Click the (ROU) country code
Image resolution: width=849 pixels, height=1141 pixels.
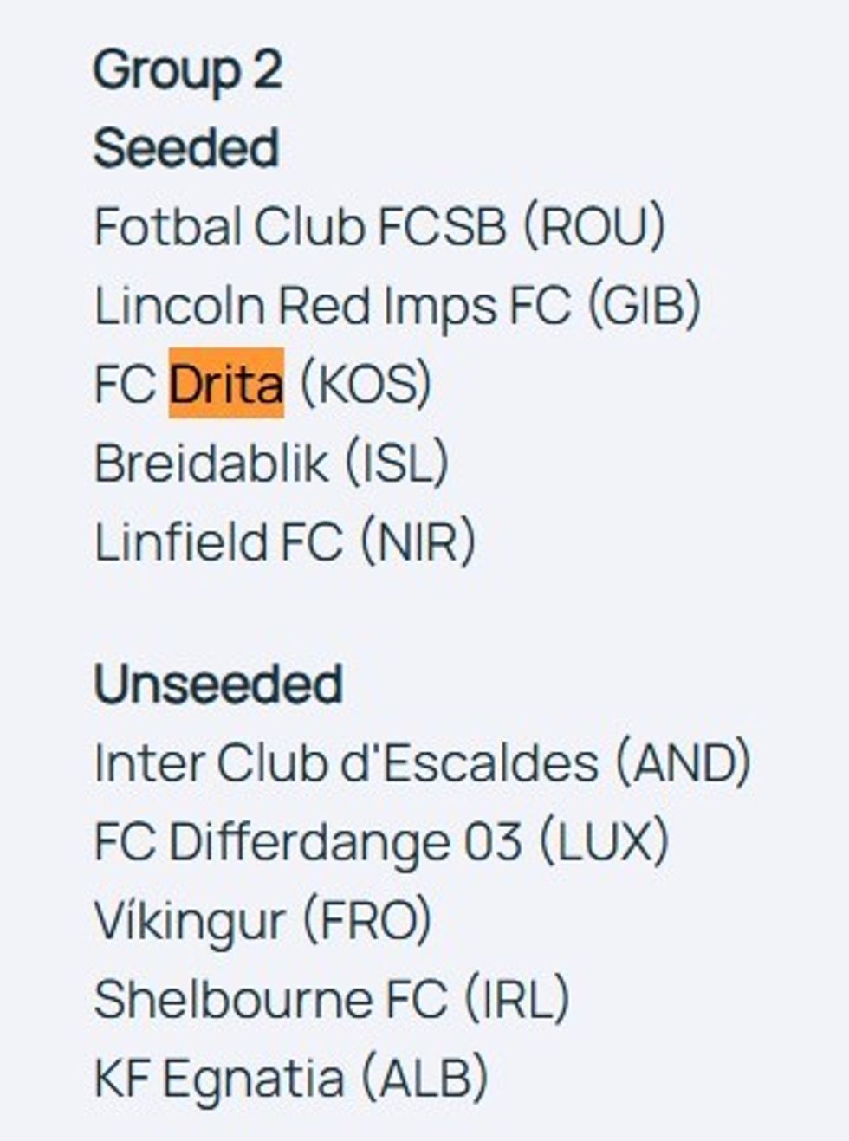[x=594, y=227]
